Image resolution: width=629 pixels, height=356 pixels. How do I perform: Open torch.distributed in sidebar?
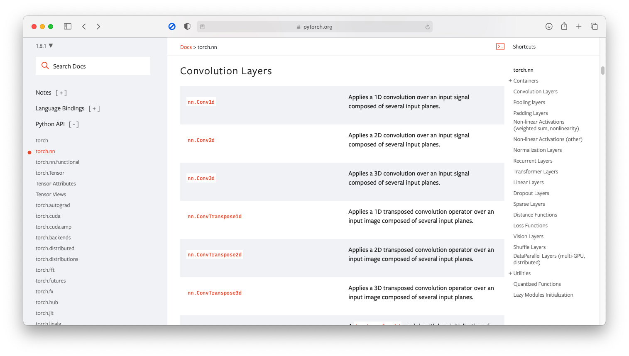coord(55,249)
